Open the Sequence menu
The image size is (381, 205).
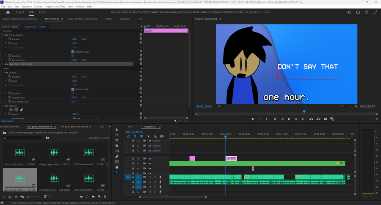(26, 7)
